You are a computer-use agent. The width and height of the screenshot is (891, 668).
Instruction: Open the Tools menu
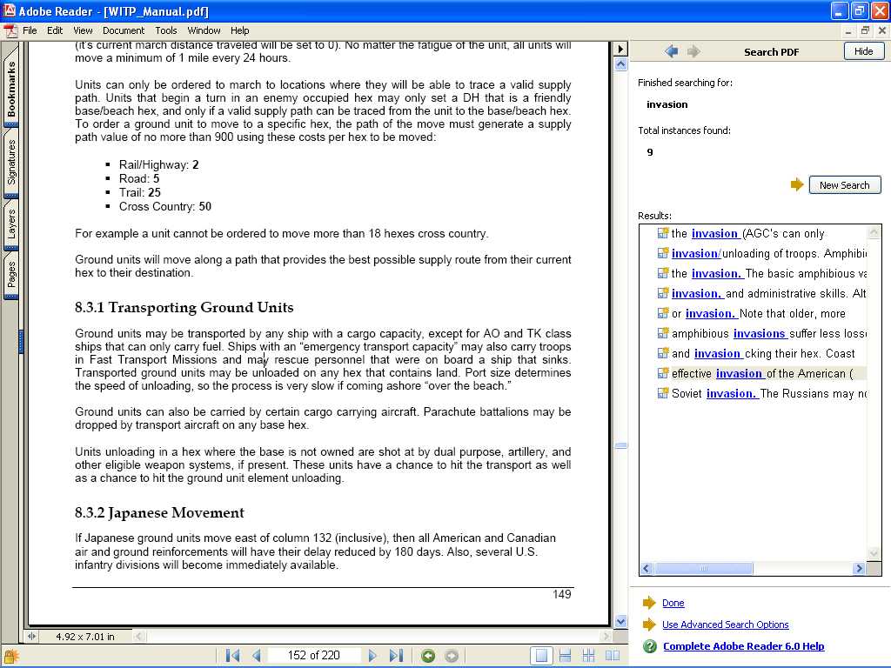point(166,30)
